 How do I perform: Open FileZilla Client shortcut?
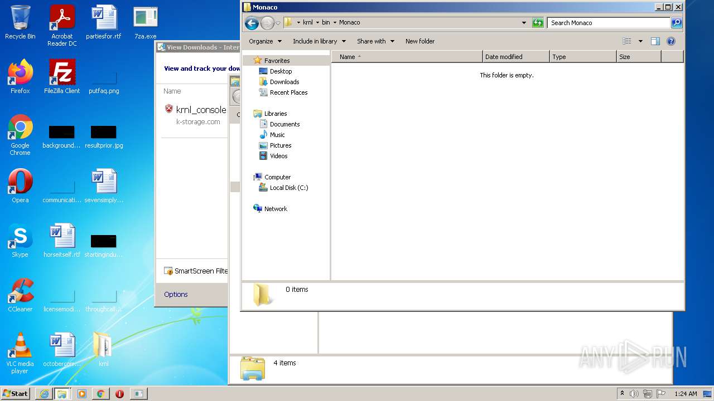62,76
